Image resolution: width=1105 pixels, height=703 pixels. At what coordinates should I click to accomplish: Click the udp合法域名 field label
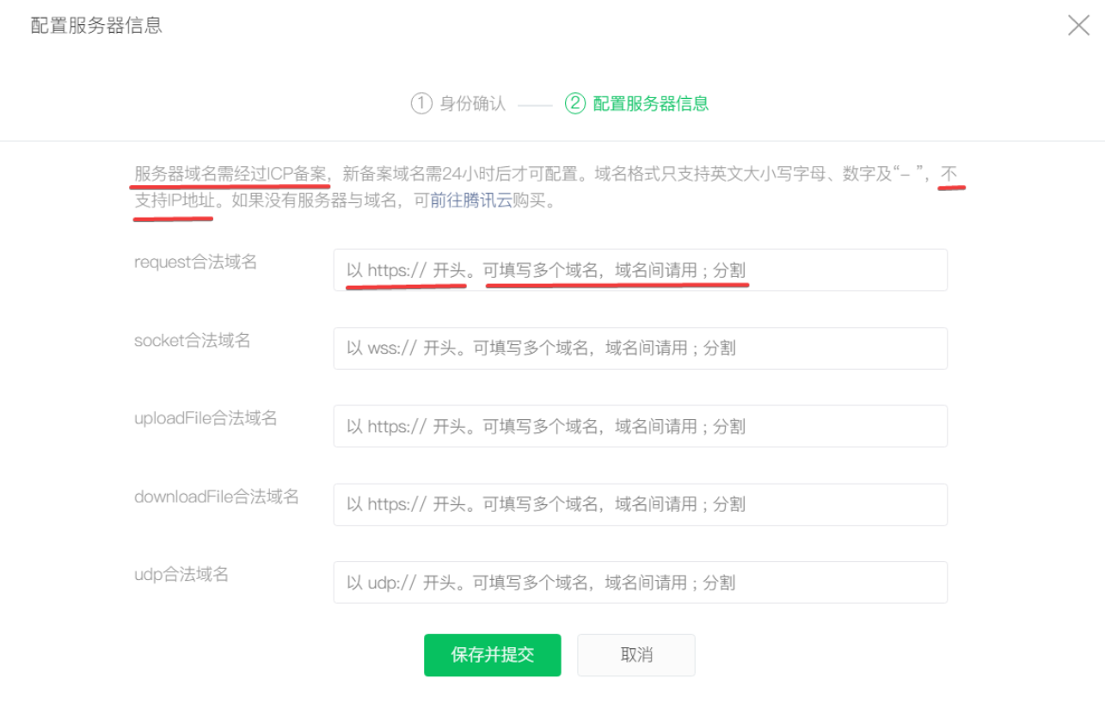click(x=181, y=575)
